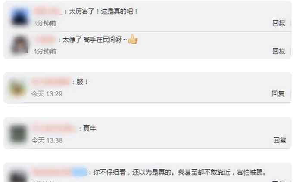Click the '3分钟前' timestamp
293x182 pixels.
45,23
